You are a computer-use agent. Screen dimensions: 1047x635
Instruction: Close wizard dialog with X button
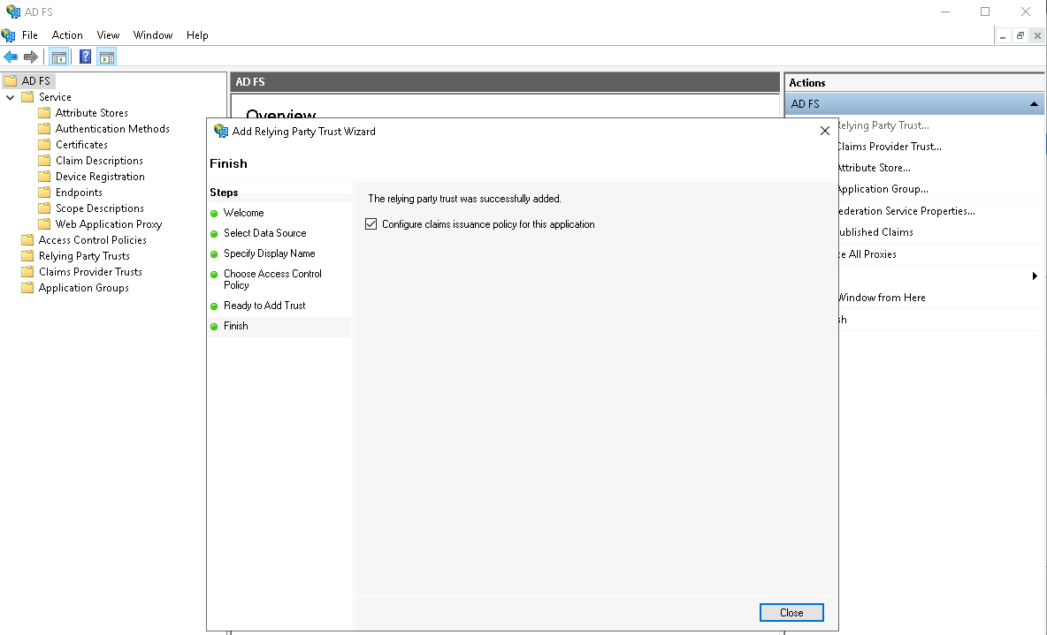click(824, 131)
